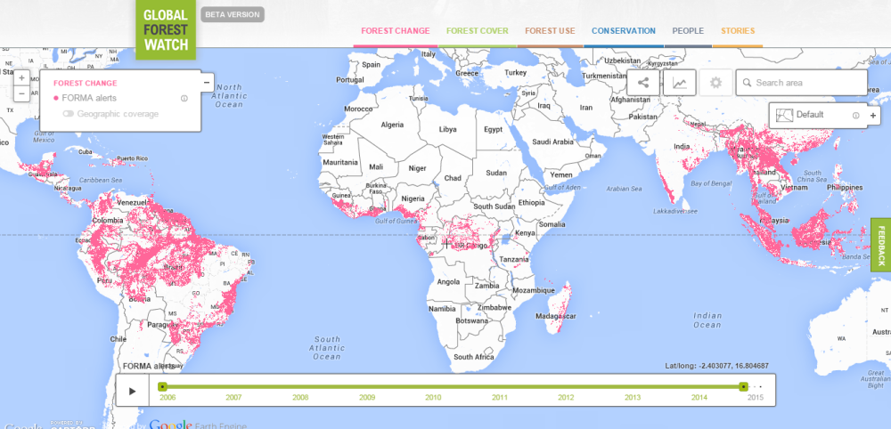Open the Feedback side tab
Screen dimensions: 891x429
click(x=881, y=245)
